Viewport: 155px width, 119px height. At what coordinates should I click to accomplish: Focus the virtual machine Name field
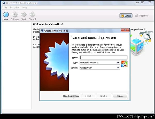[104, 57]
